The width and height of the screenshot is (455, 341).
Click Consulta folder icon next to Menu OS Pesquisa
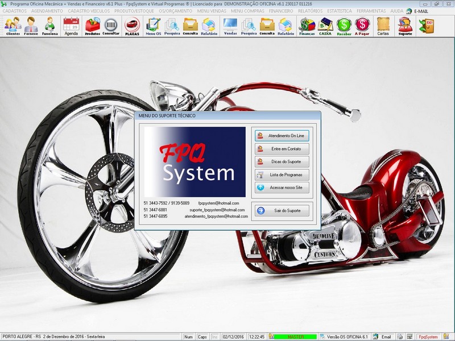tap(191, 26)
